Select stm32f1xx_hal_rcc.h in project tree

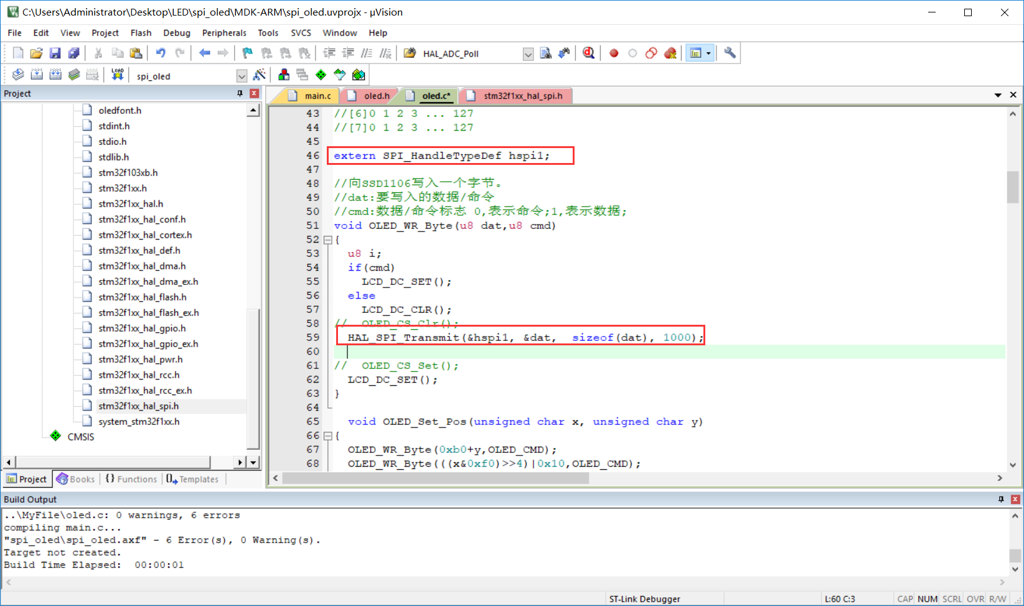[139, 375]
